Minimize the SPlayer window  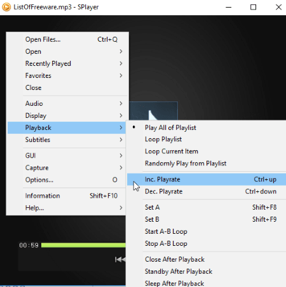pyautogui.click(x=228, y=7)
